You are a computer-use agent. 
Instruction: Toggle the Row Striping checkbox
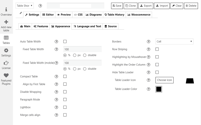[157, 49]
